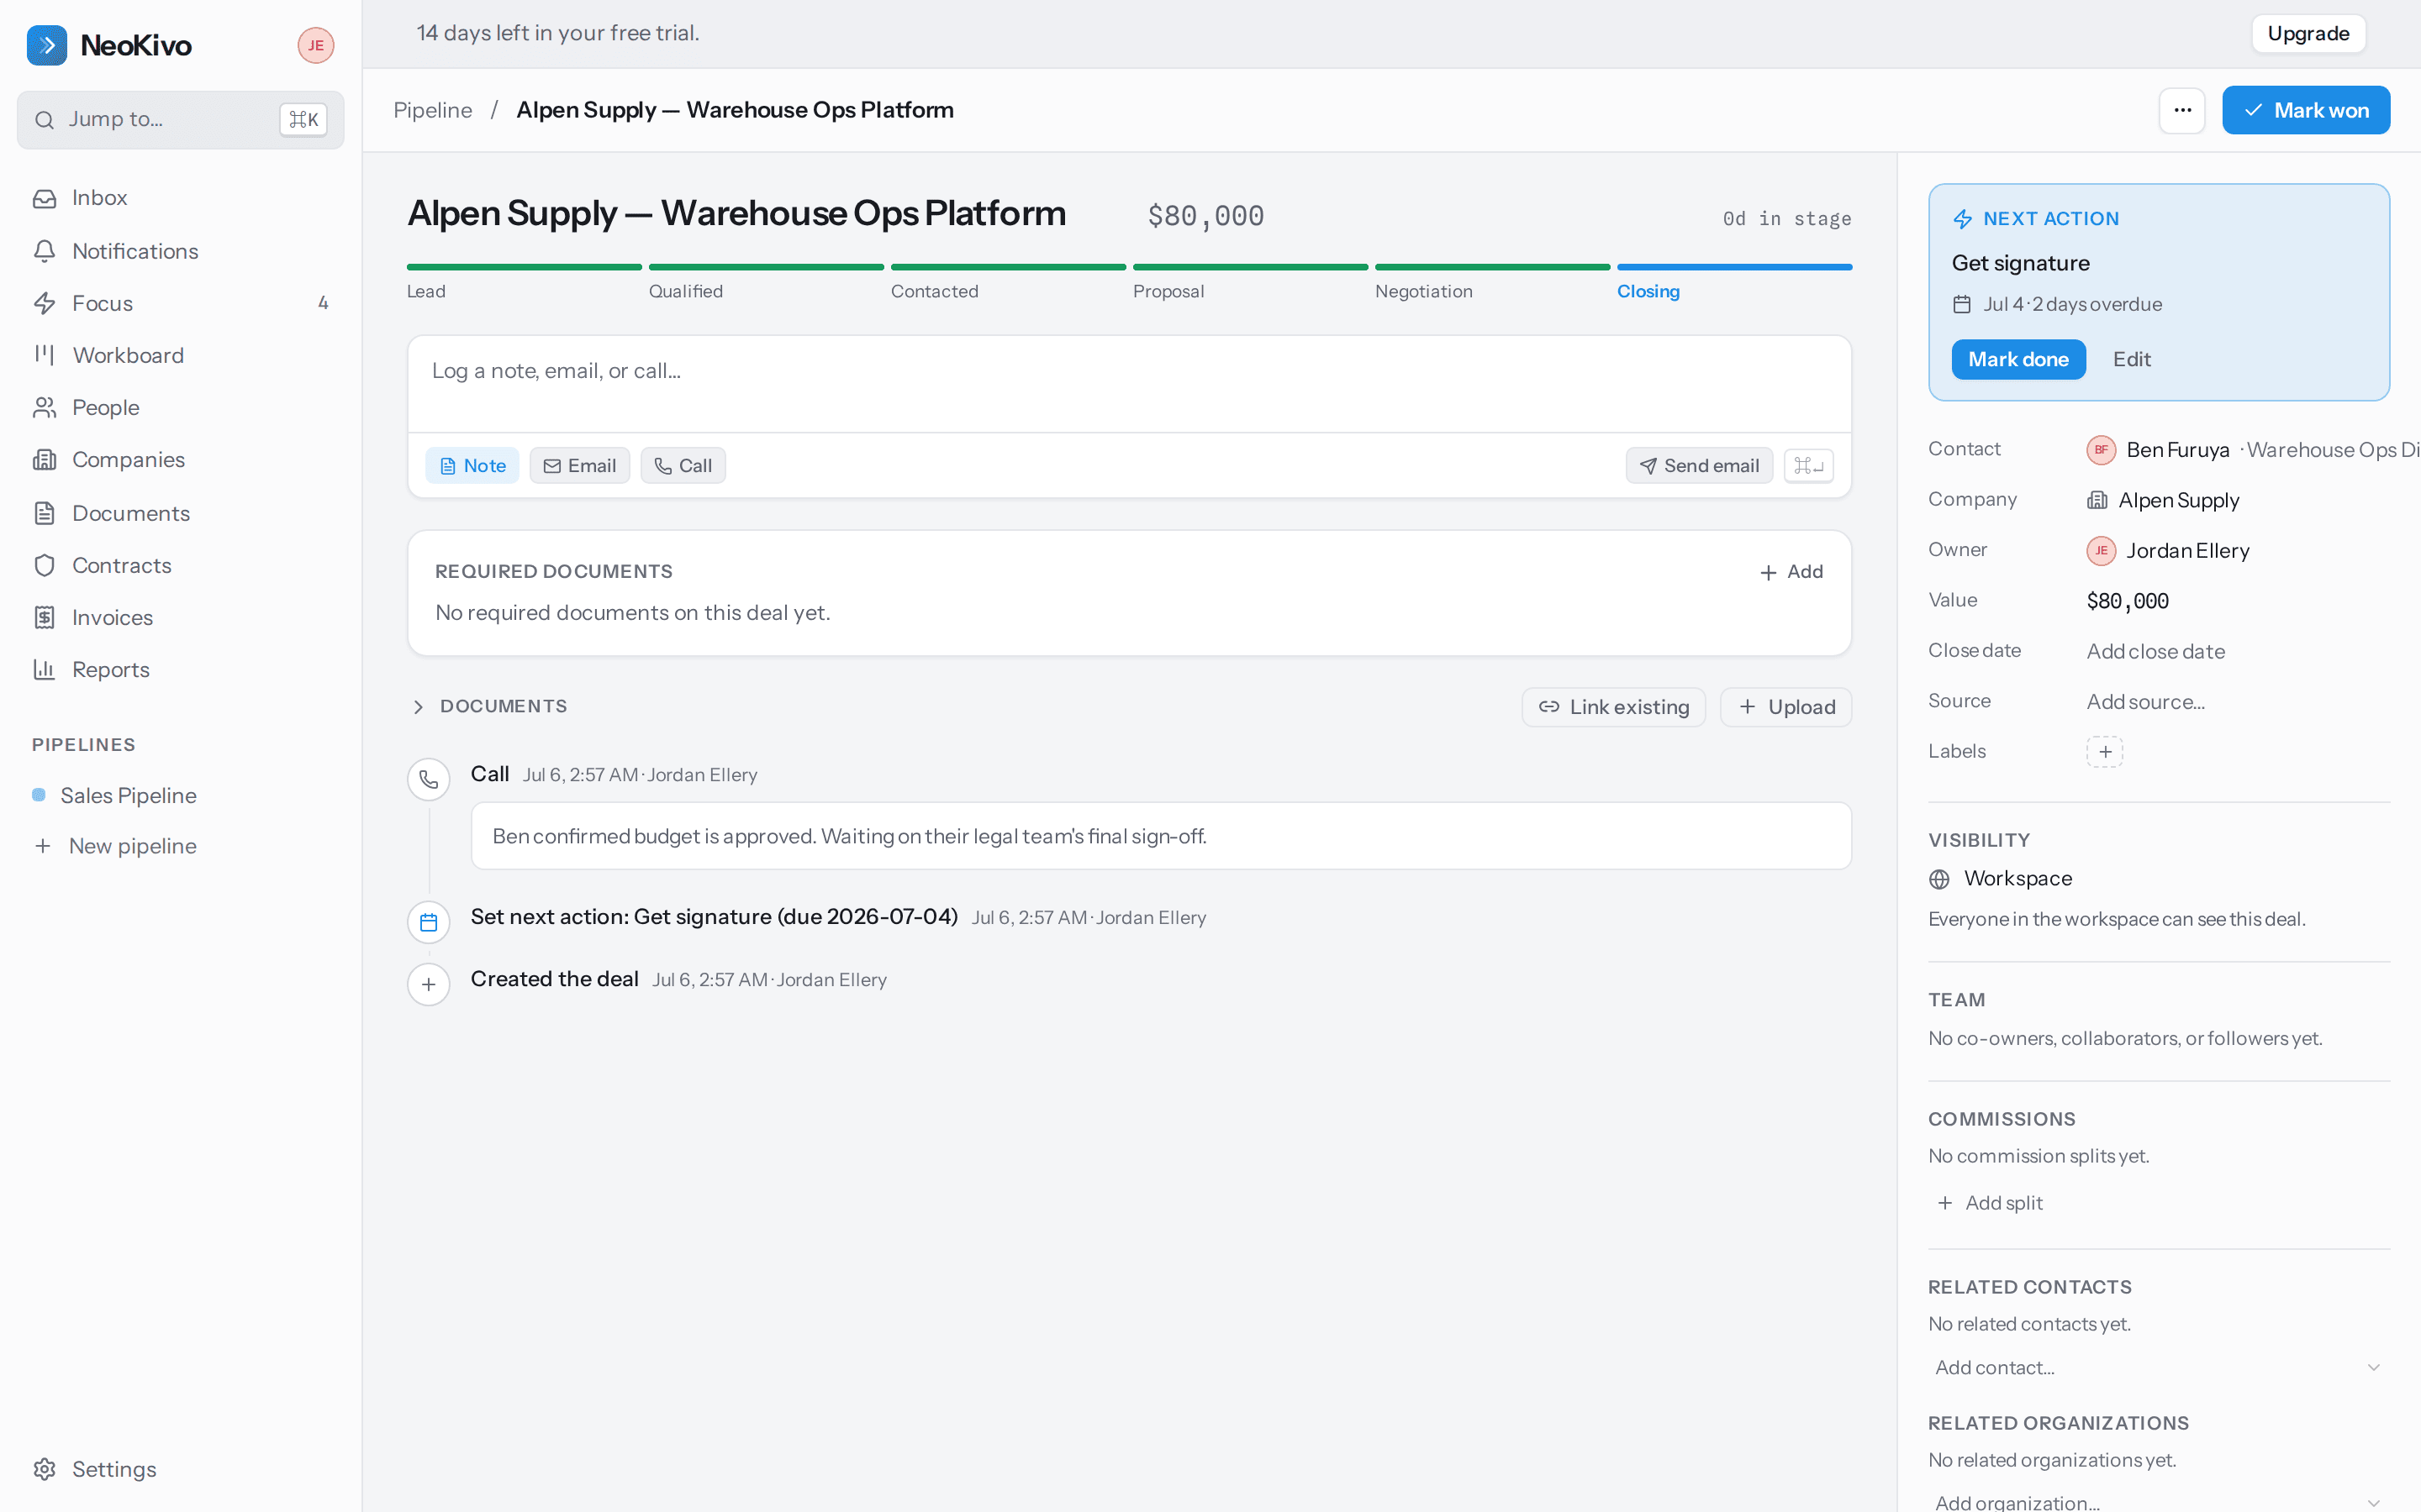Select the Lead stage bar
This screenshot has height=1512, width=2421.
(x=525, y=267)
